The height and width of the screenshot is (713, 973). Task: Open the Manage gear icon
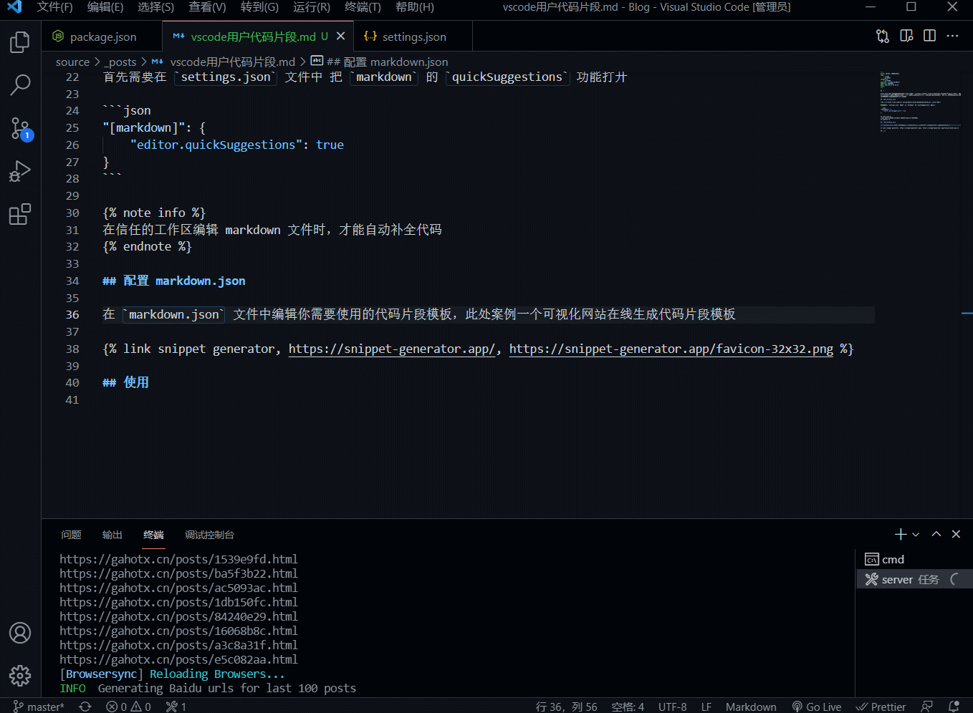pyautogui.click(x=20, y=676)
